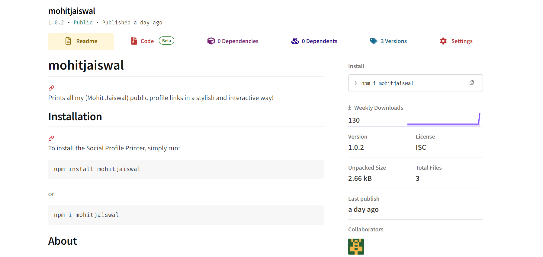Click the License label
Viewport: 543px width, 257px height.
point(425,136)
